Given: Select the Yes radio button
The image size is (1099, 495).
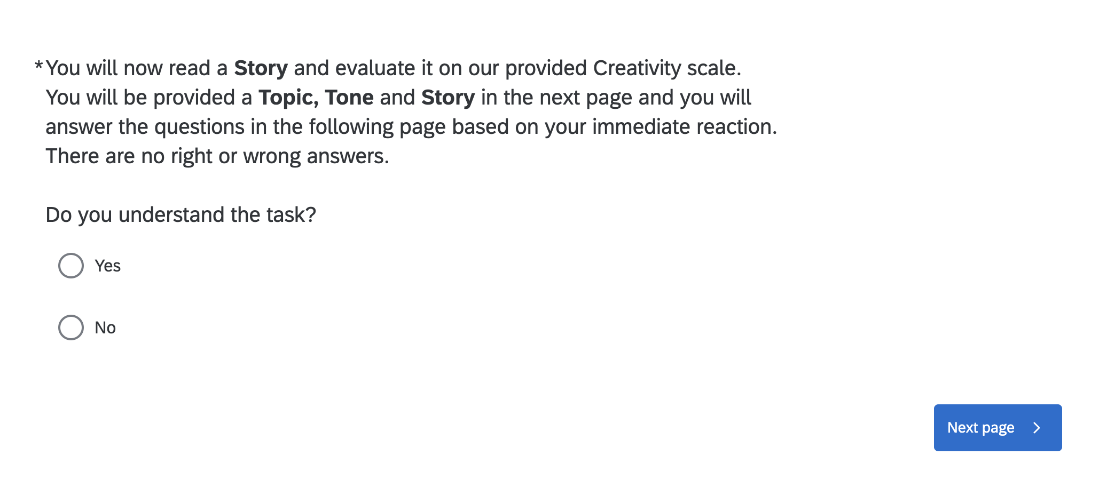Looking at the screenshot, I should (x=71, y=266).
